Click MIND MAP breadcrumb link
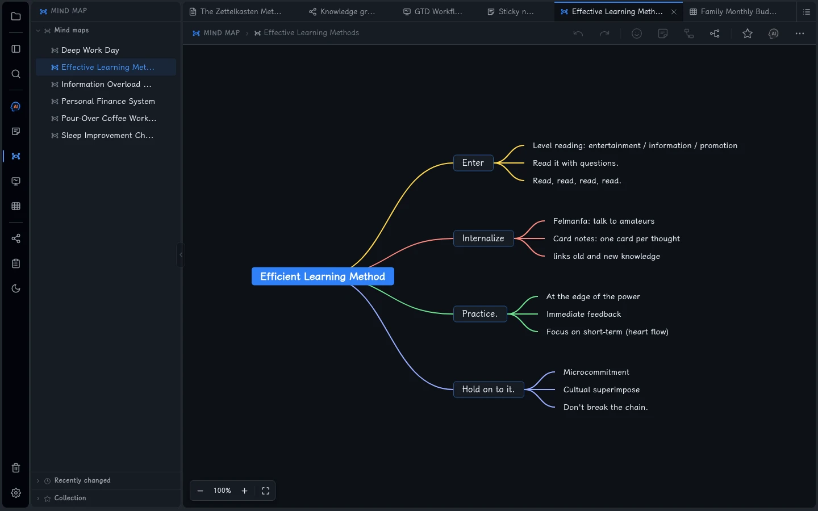The image size is (818, 511). [x=216, y=33]
